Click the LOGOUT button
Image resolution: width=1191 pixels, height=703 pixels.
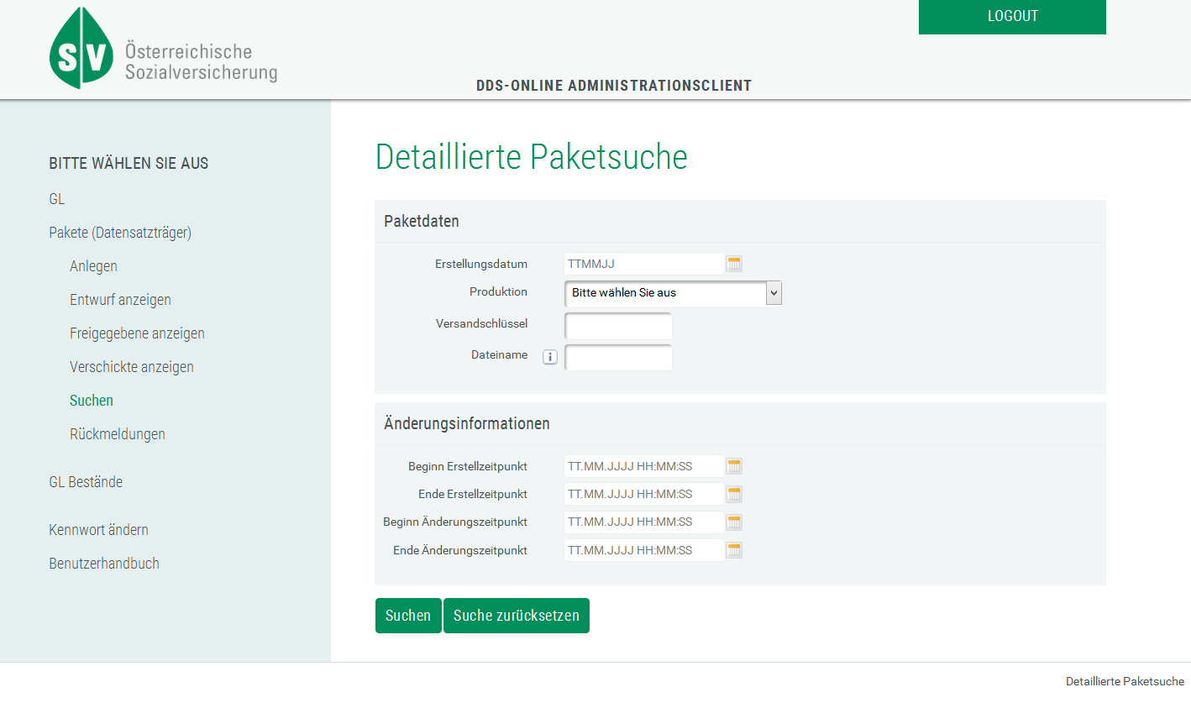1012,17
